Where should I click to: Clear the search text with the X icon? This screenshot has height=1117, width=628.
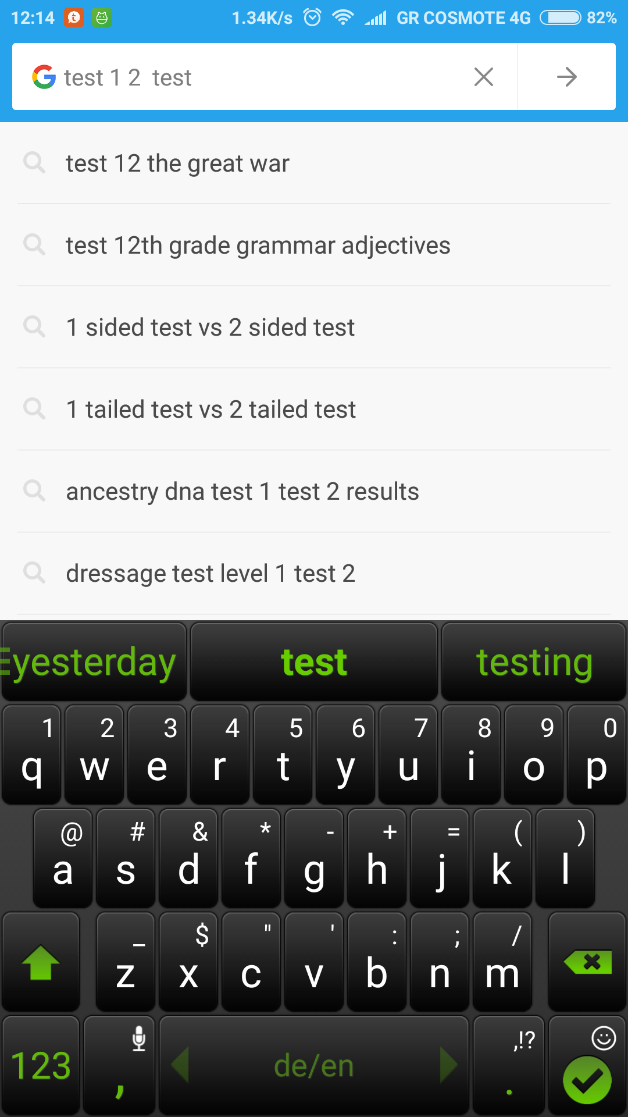[x=483, y=77]
